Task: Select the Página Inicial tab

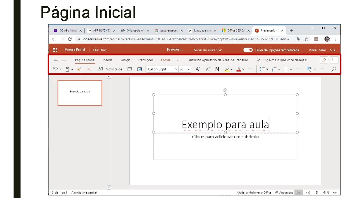Action: (x=85, y=60)
